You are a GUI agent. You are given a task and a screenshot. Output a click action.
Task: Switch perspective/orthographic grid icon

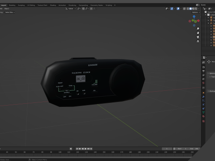click(198, 41)
